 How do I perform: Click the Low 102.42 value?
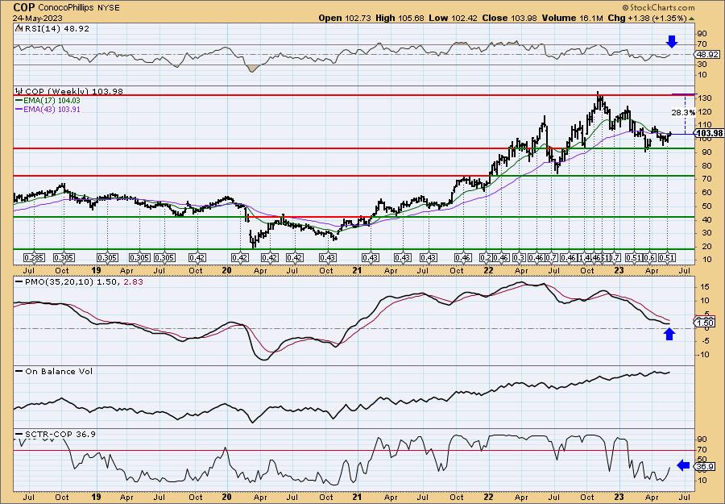click(x=453, y=18)
